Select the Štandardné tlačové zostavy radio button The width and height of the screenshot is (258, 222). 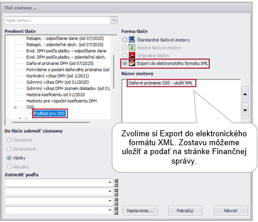[x=125, y=40]
